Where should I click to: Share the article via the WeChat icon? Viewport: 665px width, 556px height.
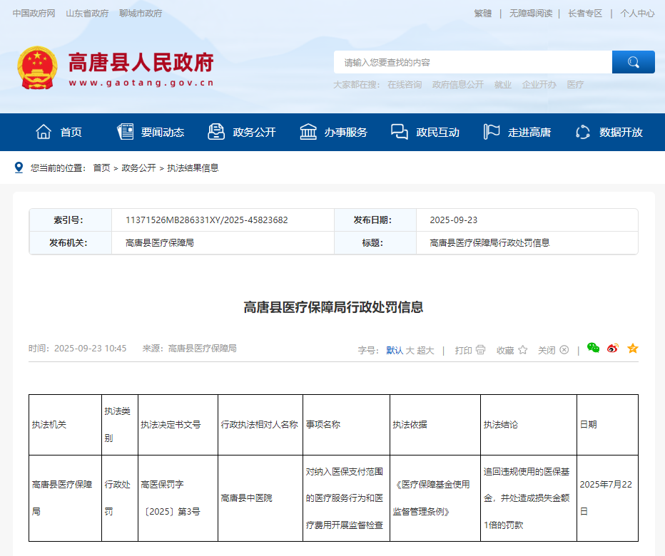tap(592, 349)
